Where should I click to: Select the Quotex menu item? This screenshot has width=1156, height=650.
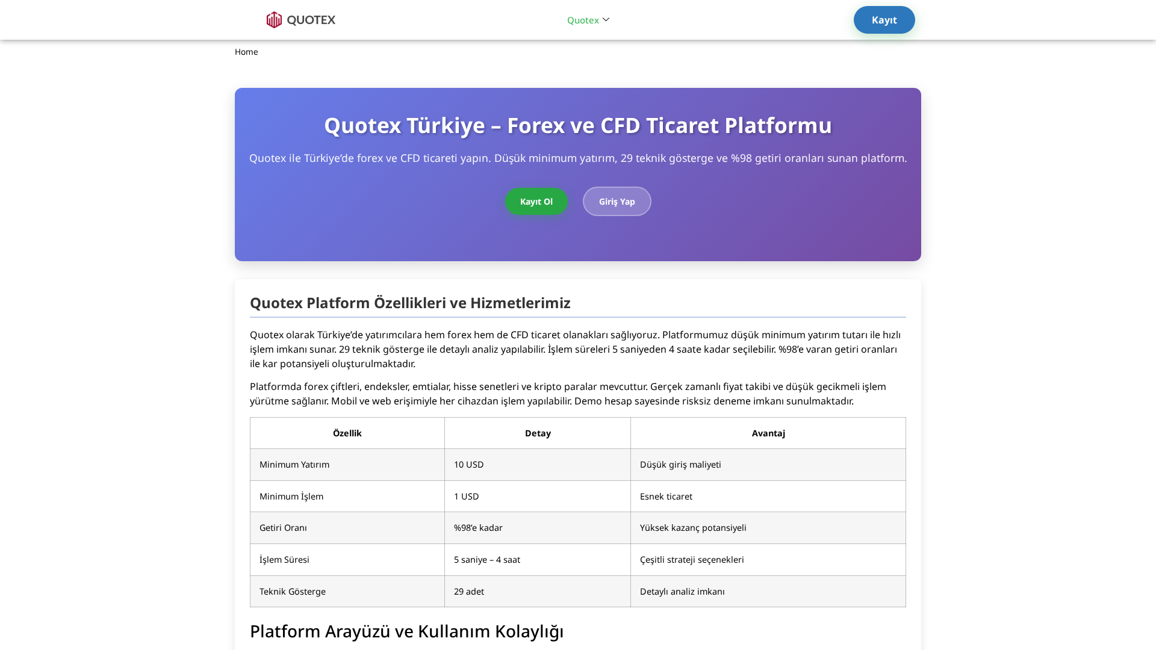582,20
